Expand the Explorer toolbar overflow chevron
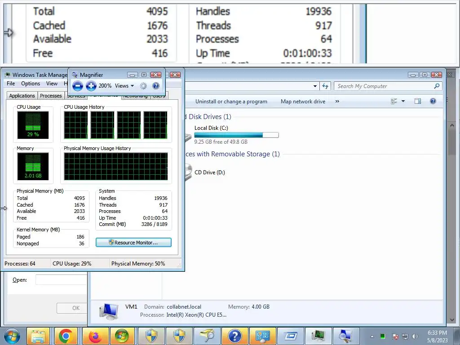 (x=337, y=101)
